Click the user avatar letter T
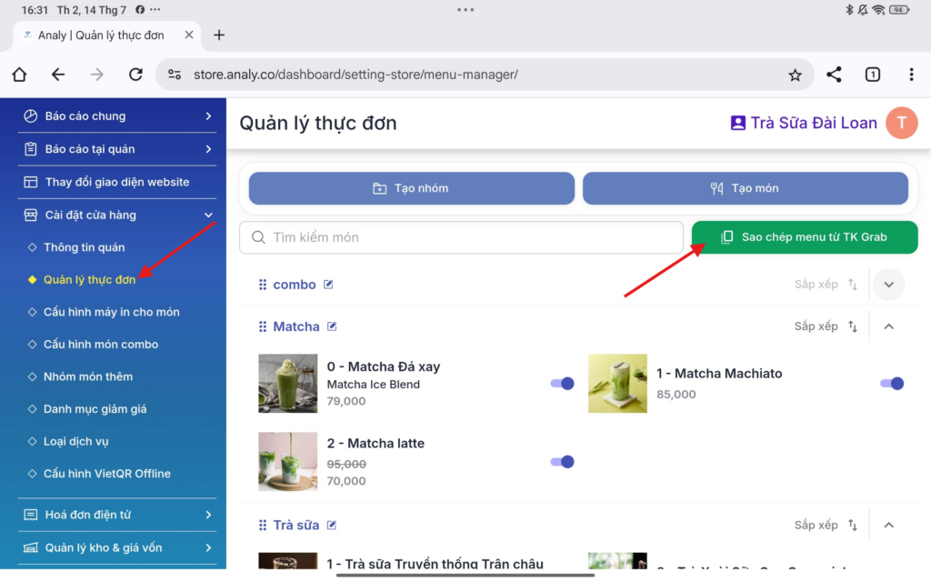931x582 pixels. click(x=901, y=123)
